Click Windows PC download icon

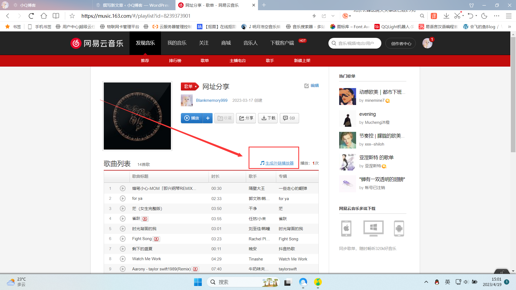[x=373, y=229]
